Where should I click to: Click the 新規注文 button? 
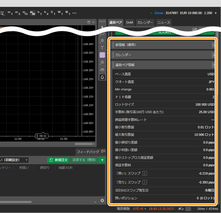click(58, 160)
